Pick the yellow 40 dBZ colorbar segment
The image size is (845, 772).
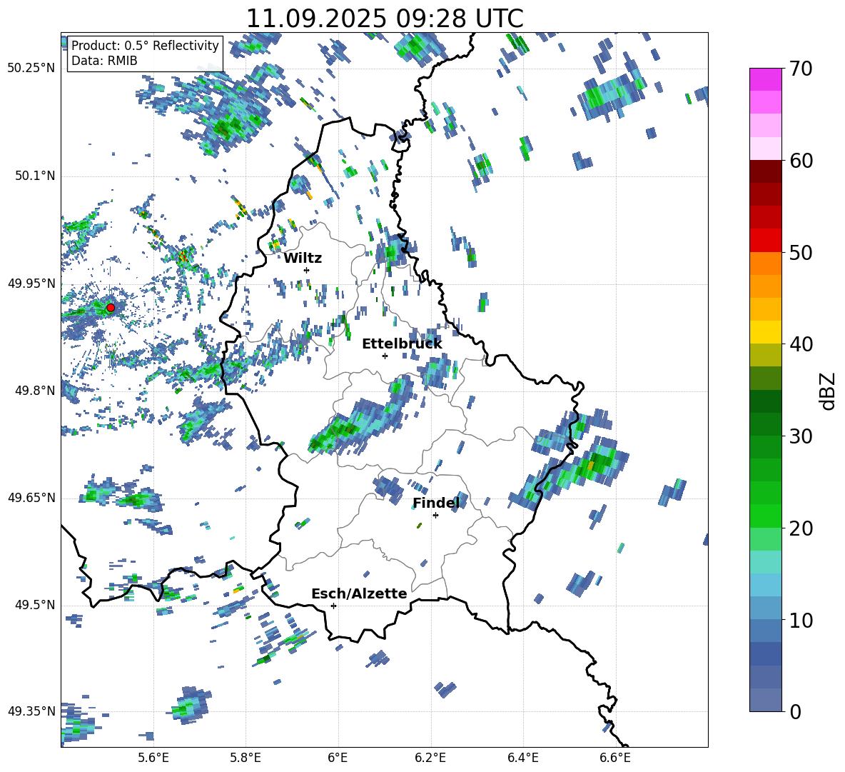coord(765,331)
